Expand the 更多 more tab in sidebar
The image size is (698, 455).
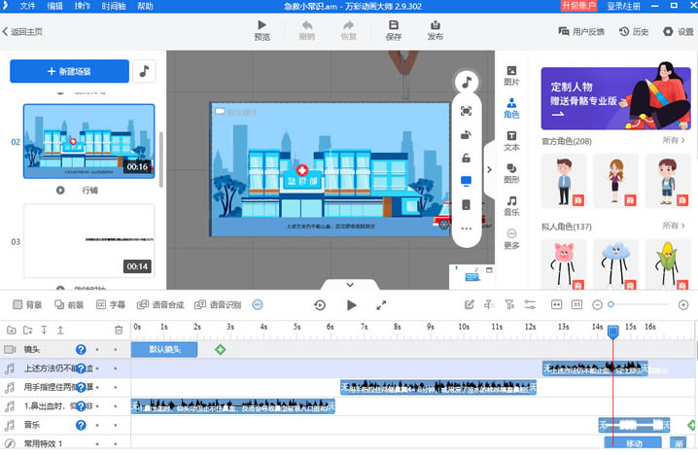coord(511,239)
